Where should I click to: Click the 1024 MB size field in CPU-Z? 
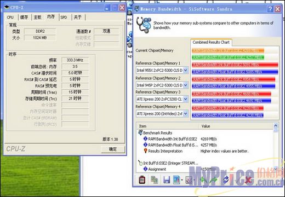coord(40,38)
